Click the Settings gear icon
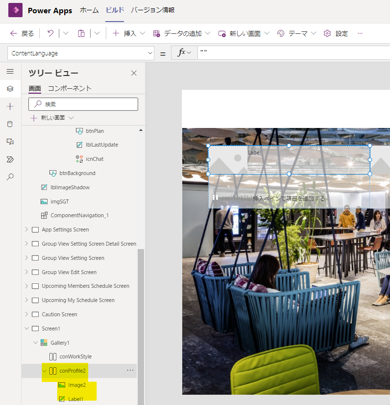Viewport: 390px width, 405px height. [327, 33]
